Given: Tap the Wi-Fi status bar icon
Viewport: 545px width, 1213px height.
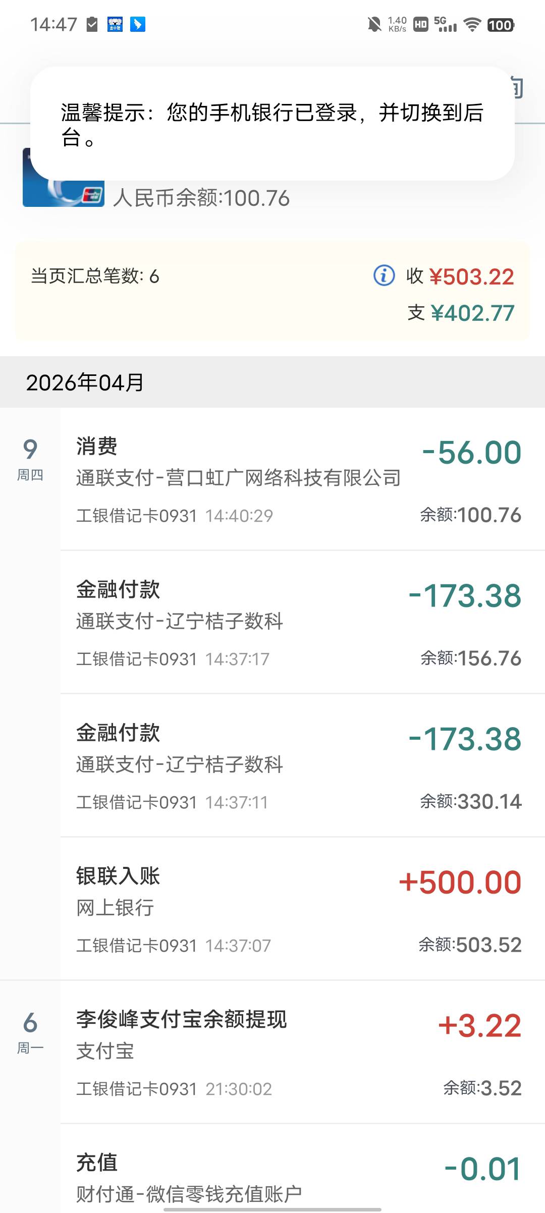Looking at the screenshot, I should (x=472, y=24).
